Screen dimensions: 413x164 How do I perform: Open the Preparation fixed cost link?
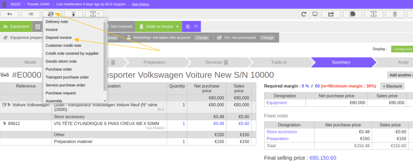pyautogui.click(x=277, y=139)
